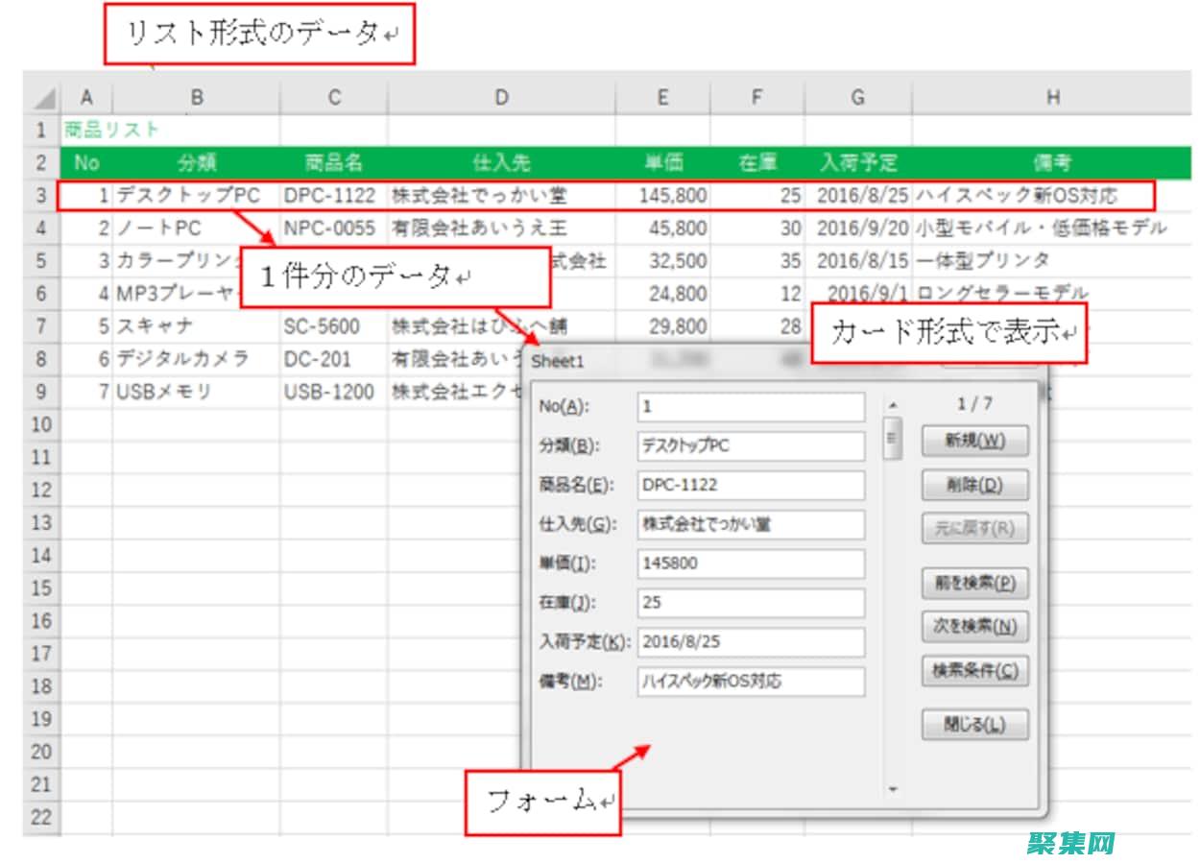The width and height of the screenshot is (1200, 864).
Task: Click the 閉じる(L) button to close form
Action: click(972, 725)
